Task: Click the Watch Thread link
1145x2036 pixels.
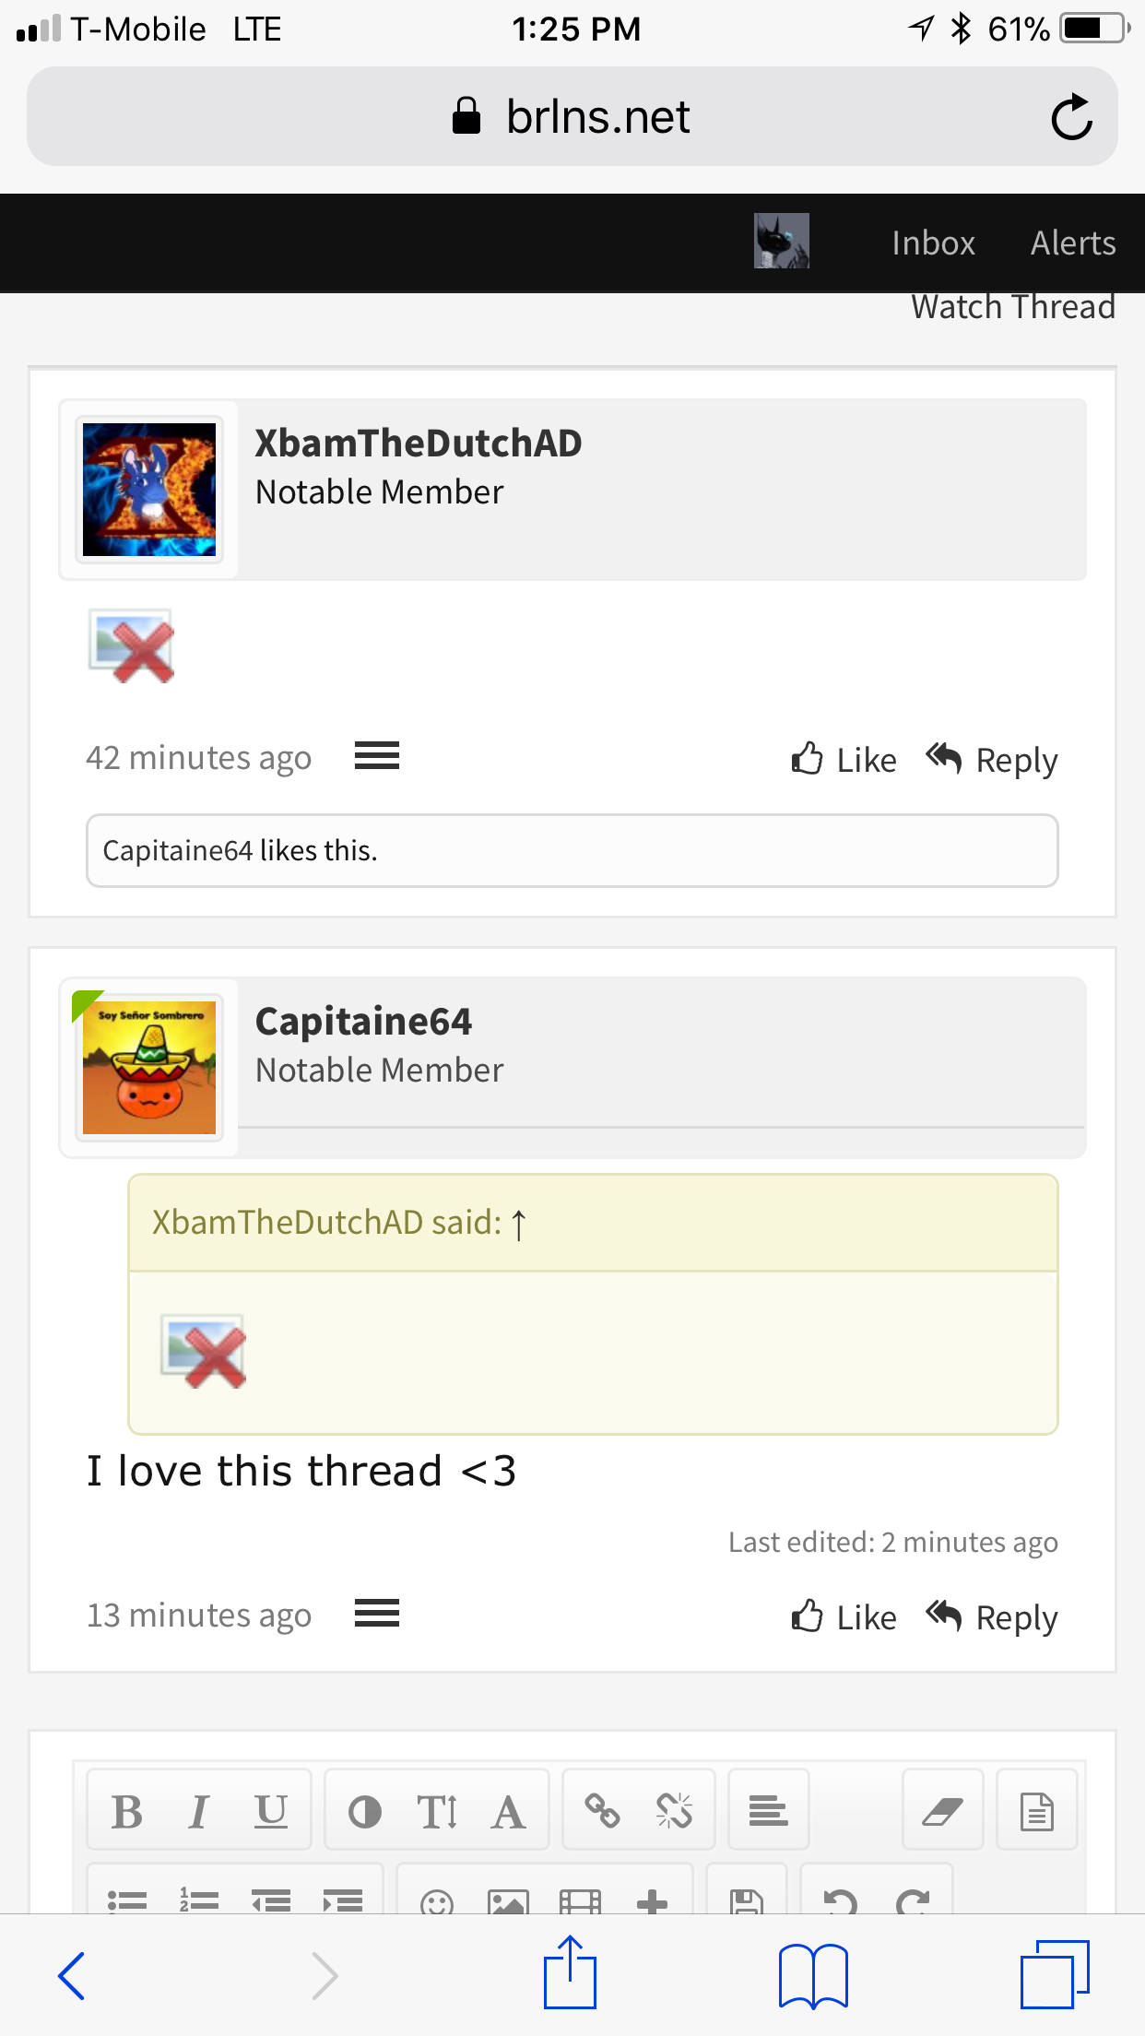Action: [1013, 306]
